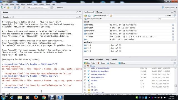Open the Code menu
Image resolution: width=178 pixels, height=100 pixels.
(12, 4)
